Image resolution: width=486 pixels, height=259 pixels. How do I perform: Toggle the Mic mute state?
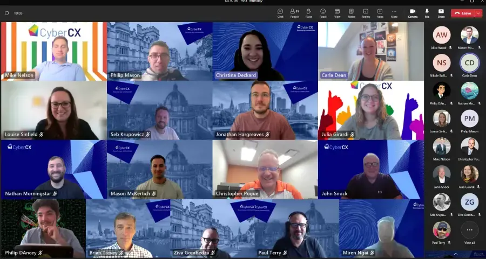tap(427, 12)
